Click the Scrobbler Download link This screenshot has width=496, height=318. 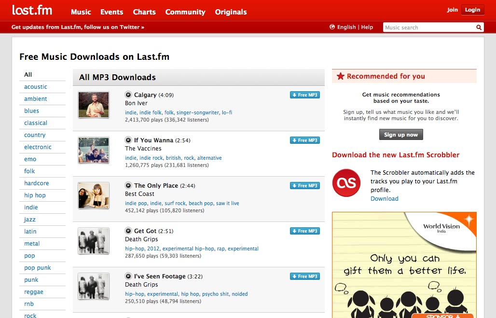(x=385, y=199)
